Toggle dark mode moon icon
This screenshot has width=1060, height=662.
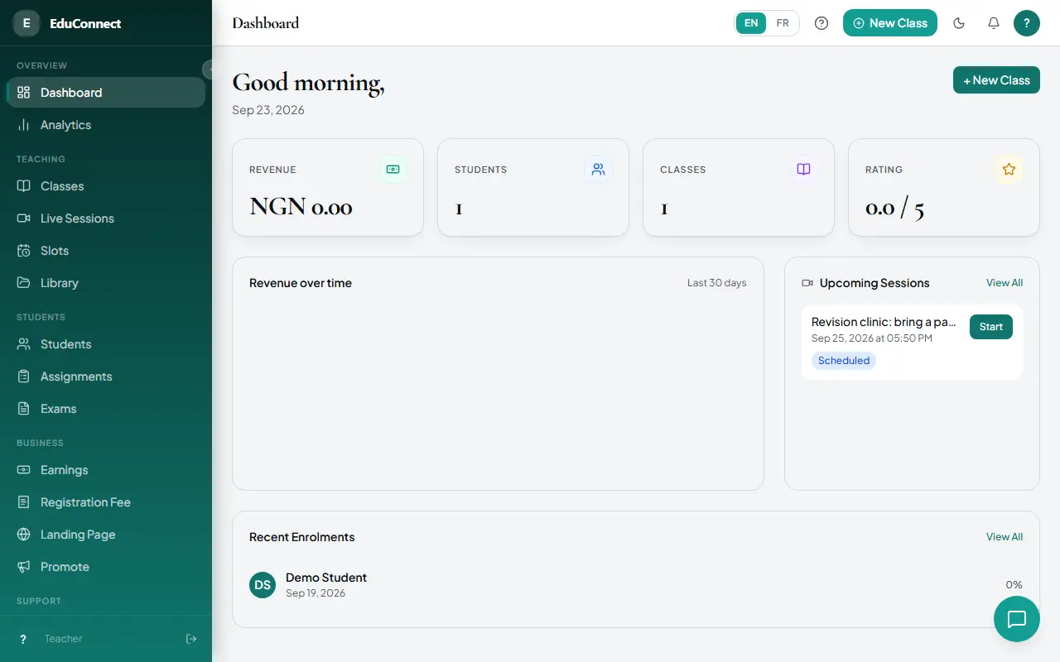959,23
